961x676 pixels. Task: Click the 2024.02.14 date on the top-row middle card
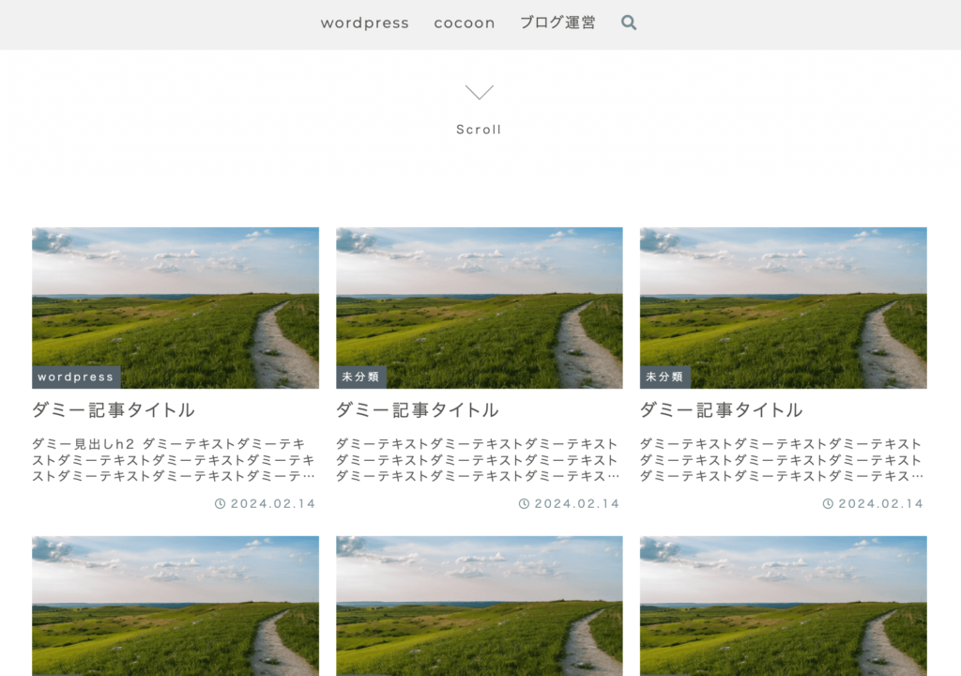(577, 503)
